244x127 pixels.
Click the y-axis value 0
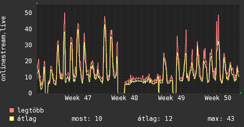pos(30,93)
